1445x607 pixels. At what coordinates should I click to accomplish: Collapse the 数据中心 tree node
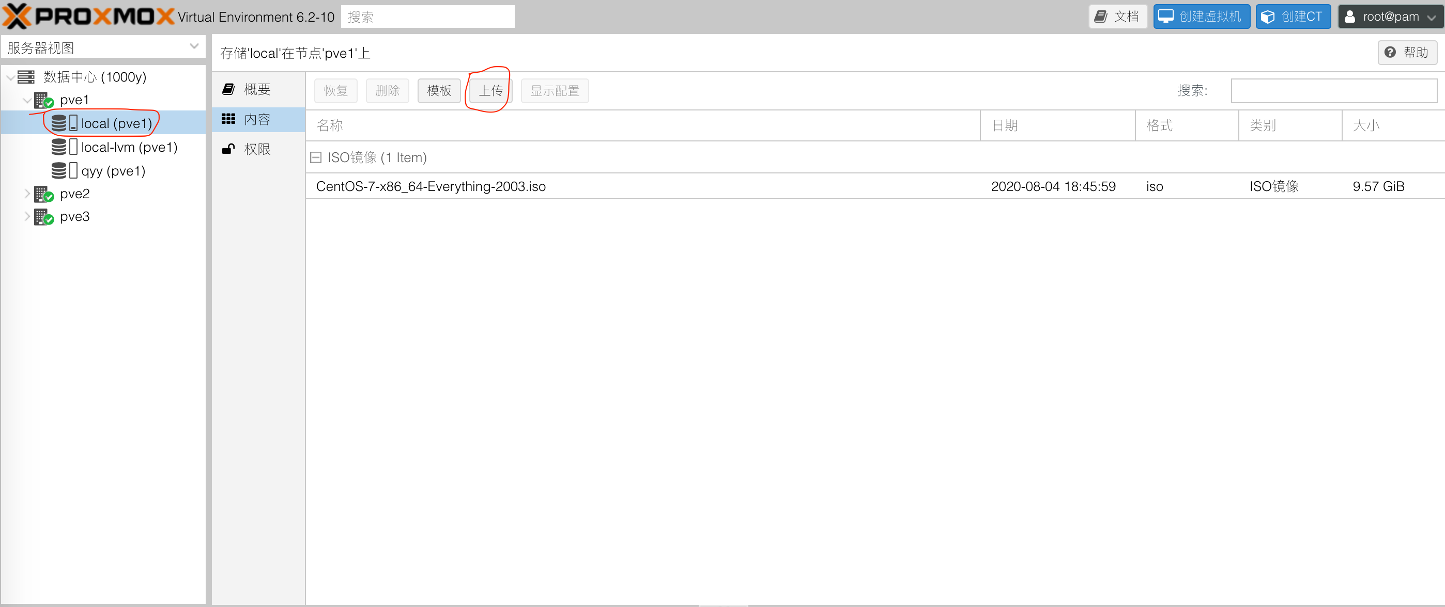click(x=10, y=77)
